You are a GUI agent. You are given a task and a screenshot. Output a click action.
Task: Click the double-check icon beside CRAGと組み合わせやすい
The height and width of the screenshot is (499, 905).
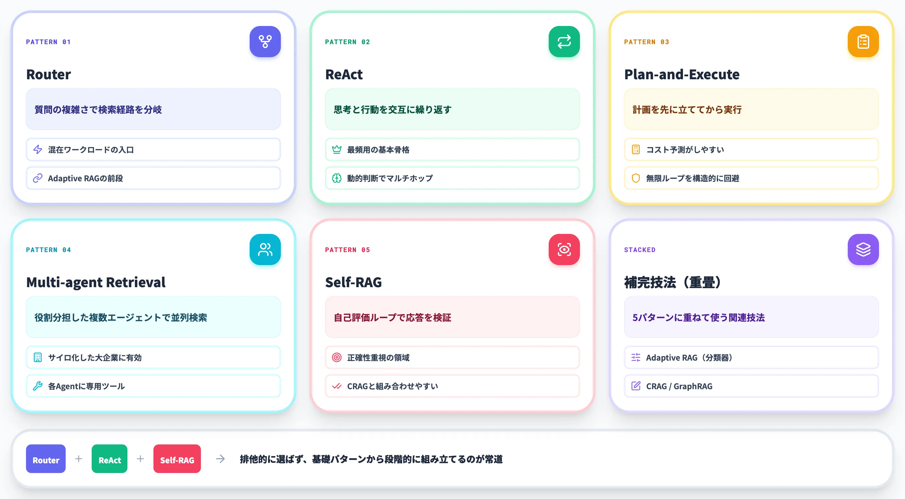tap(336, 386)
